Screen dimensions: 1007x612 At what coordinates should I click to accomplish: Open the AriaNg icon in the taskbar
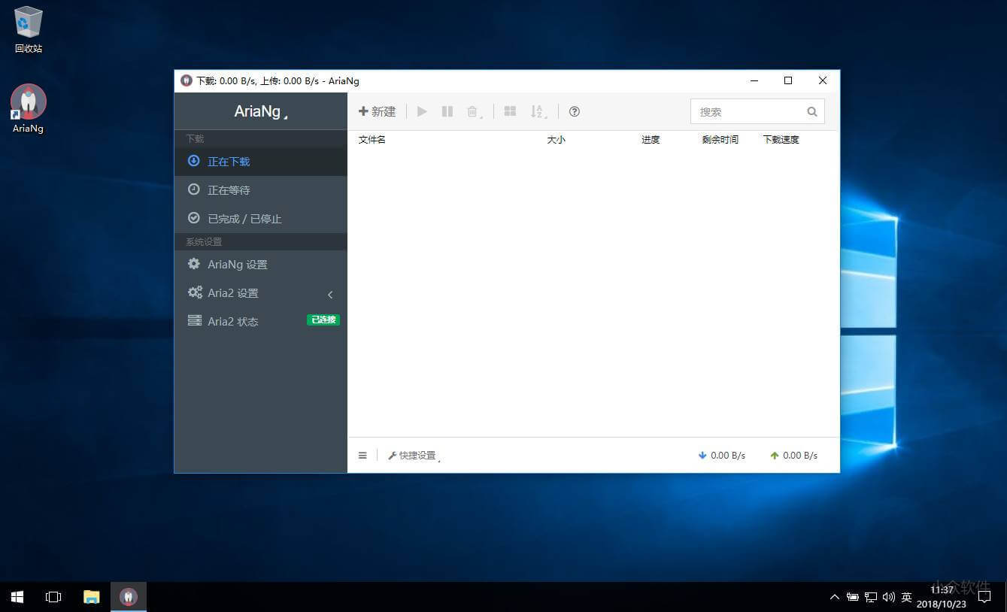(x=128, y=596)
